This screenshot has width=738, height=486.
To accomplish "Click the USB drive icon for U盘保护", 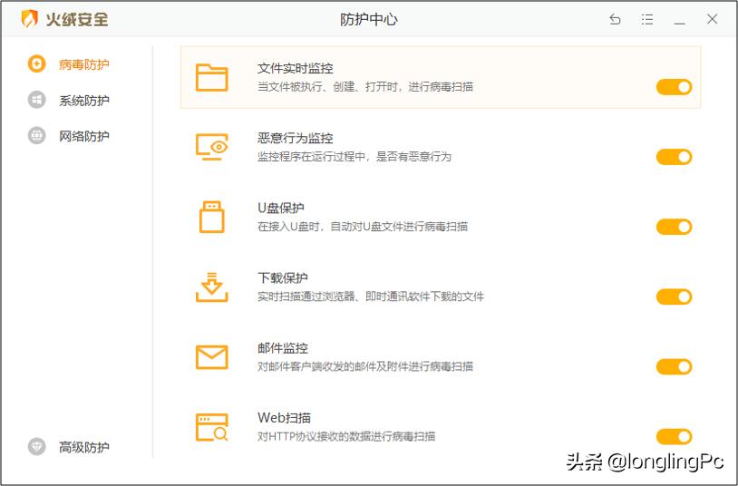I will [212, 217].
